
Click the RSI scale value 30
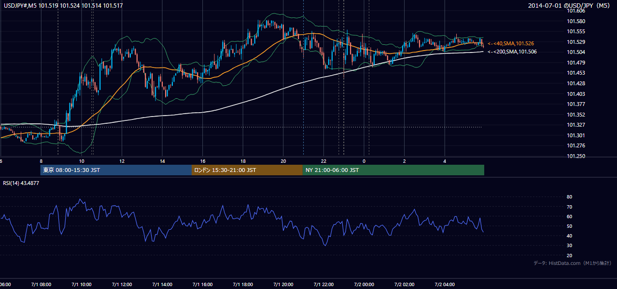[569, 246]
